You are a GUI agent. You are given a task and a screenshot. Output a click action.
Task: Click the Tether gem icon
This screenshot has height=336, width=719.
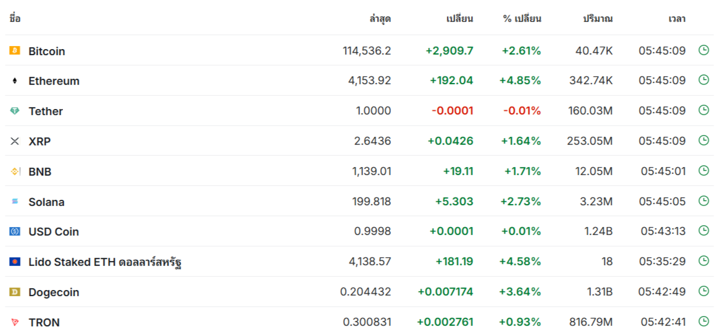(15, 111)
